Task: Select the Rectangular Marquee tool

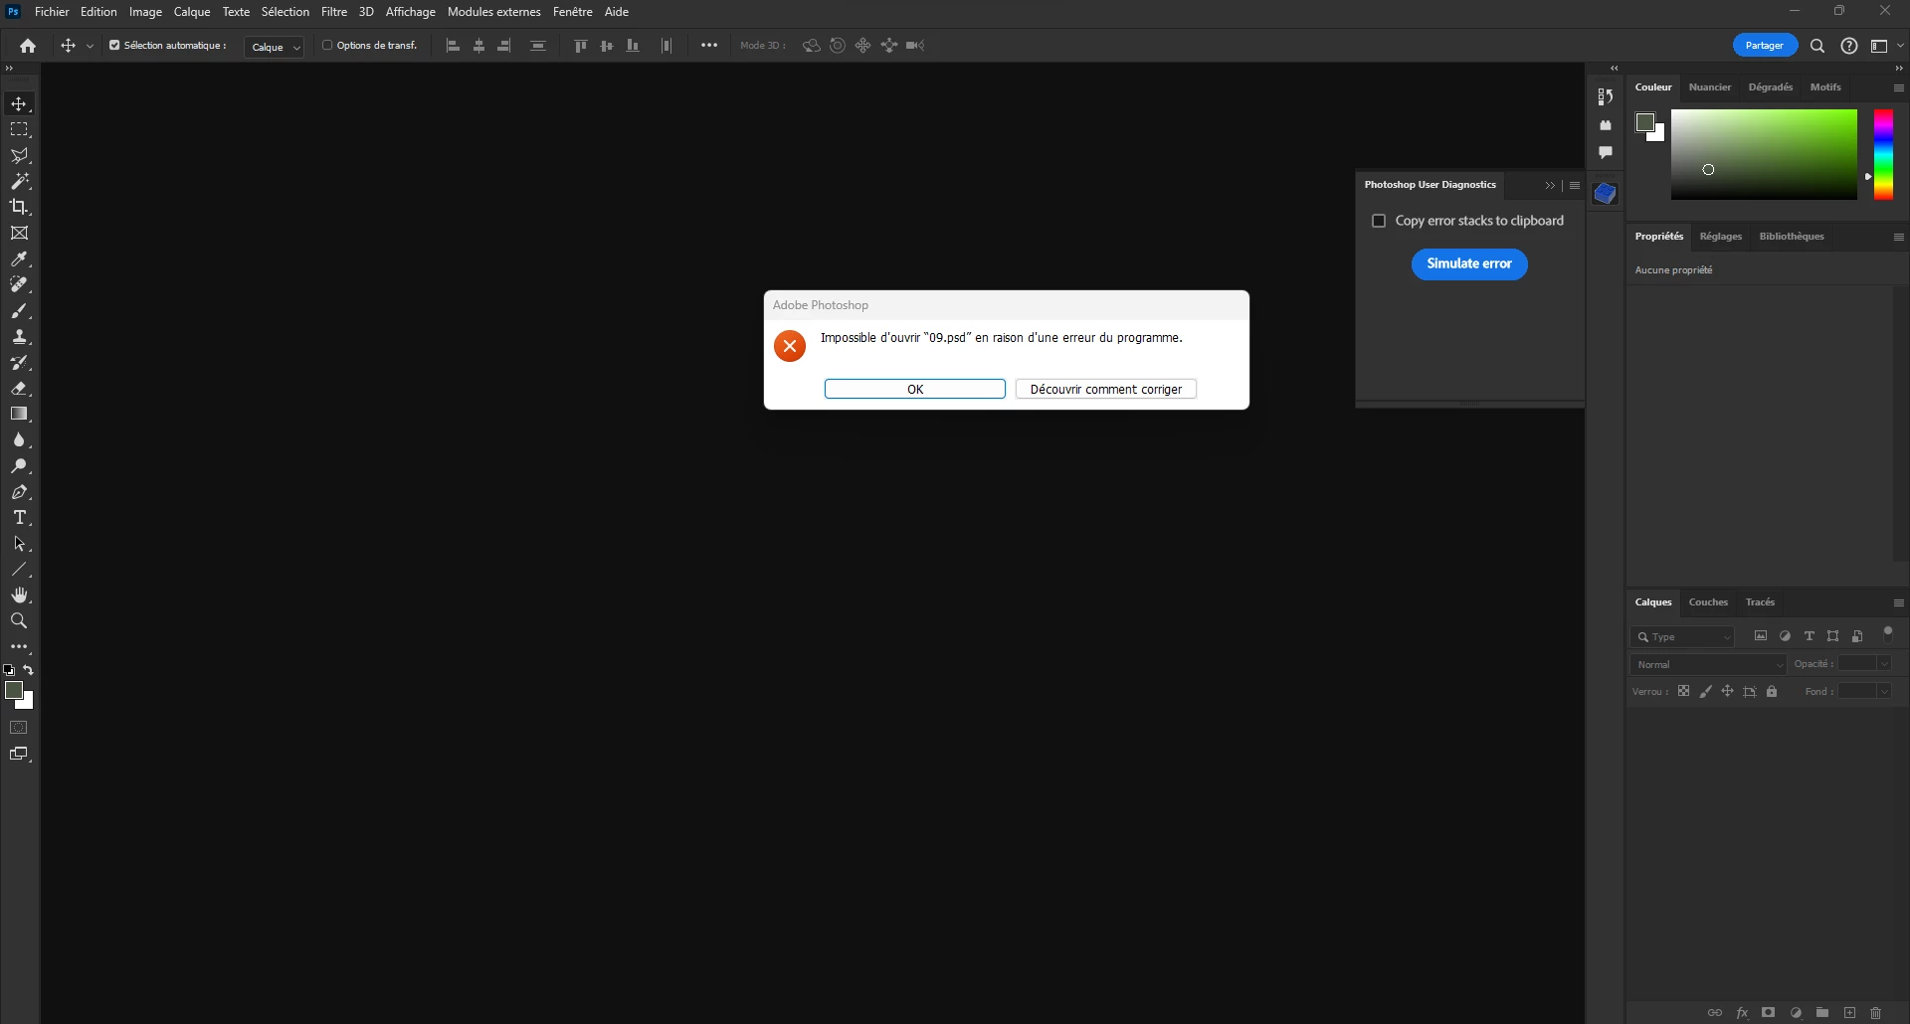Action: click(19, 130)
